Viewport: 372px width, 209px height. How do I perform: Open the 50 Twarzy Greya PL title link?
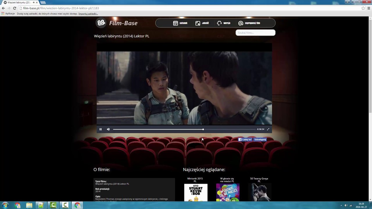coord(259,180)
